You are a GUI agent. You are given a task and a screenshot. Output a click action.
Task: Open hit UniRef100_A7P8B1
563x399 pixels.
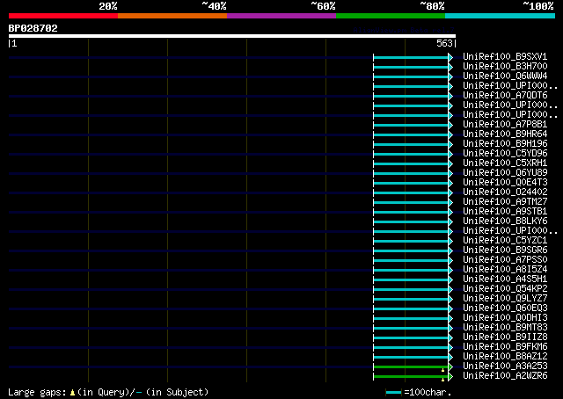(x=505, y=125)
